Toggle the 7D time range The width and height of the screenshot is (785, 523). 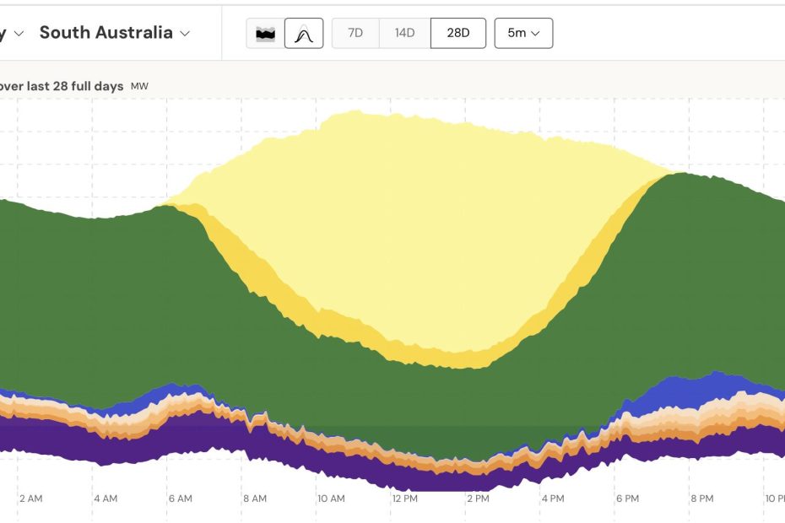355,32
